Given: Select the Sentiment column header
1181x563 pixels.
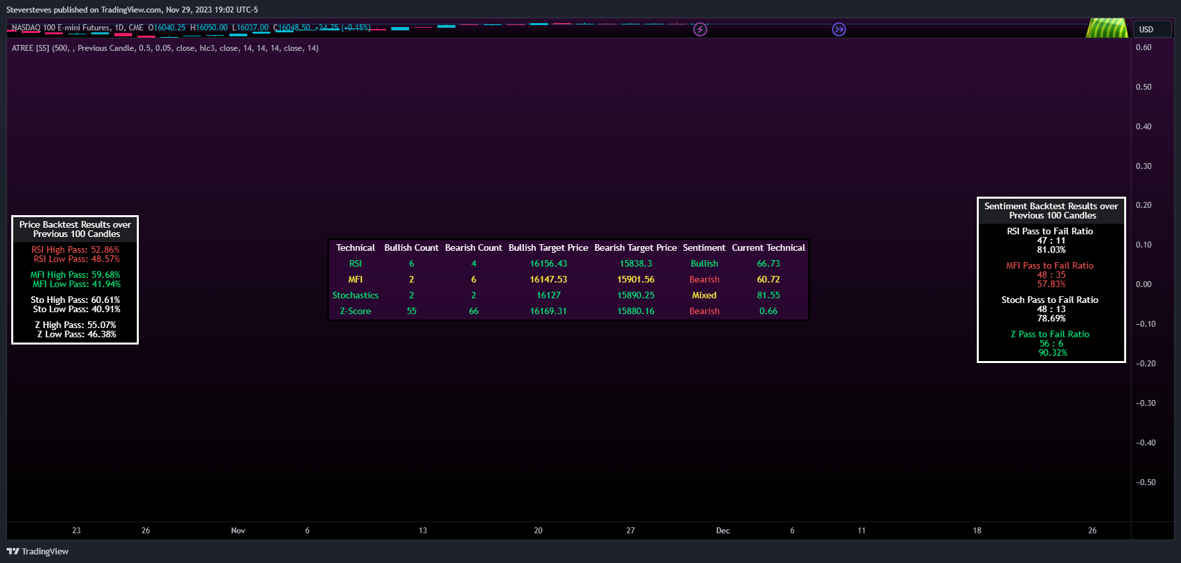Looking at the screenshot, I should pos(704,248).
